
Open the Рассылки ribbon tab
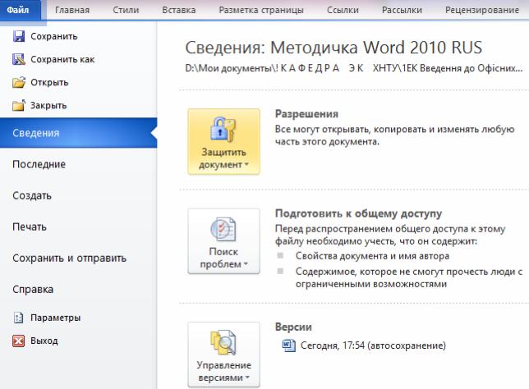pos(402,10)
